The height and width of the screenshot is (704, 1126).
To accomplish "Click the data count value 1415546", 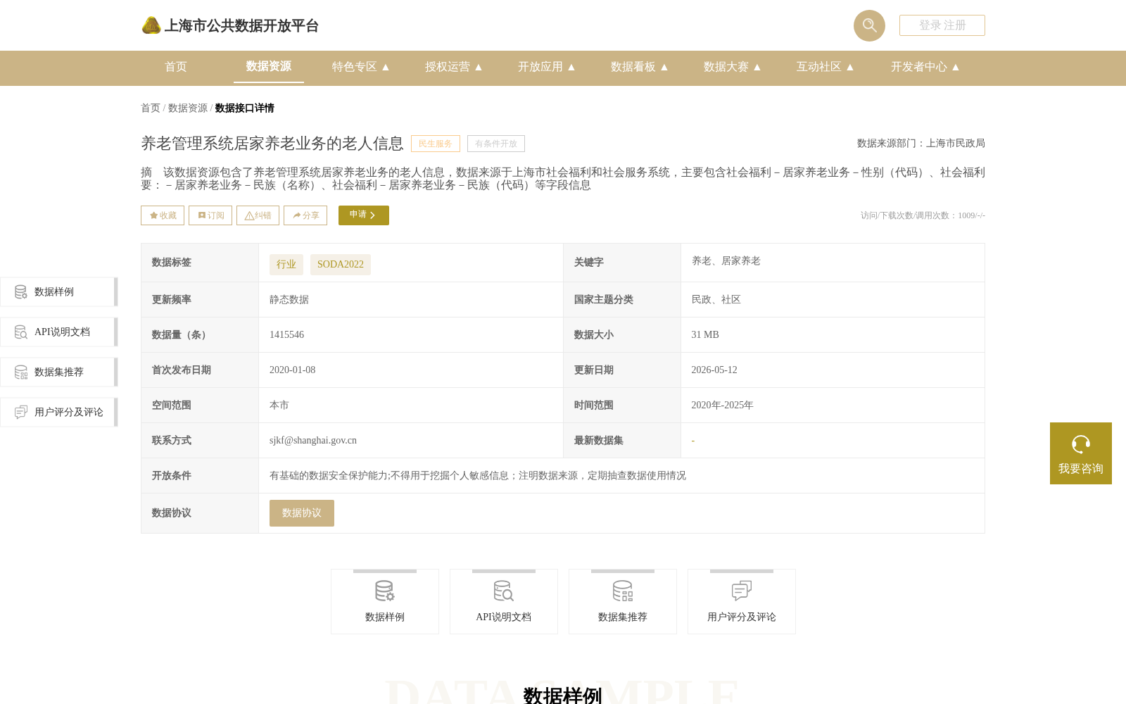I will [x=286, y=335].
